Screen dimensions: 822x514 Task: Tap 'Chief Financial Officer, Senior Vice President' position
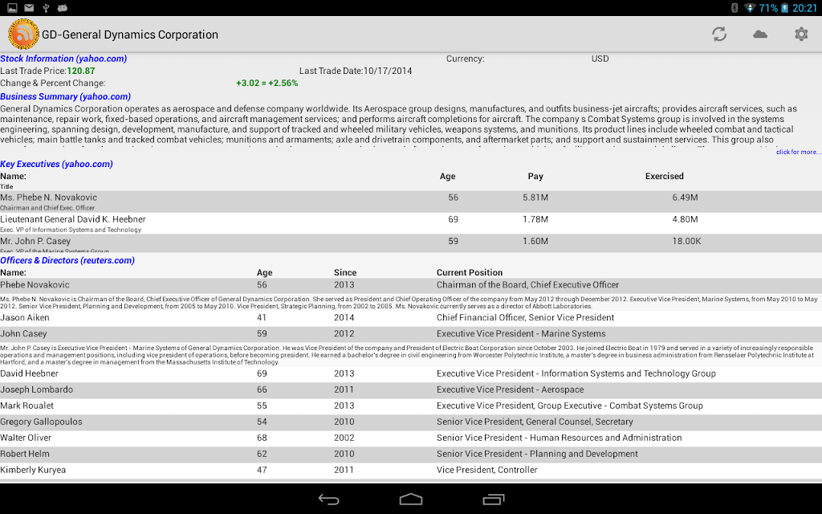pyautogui.click(x=525, y=318)
